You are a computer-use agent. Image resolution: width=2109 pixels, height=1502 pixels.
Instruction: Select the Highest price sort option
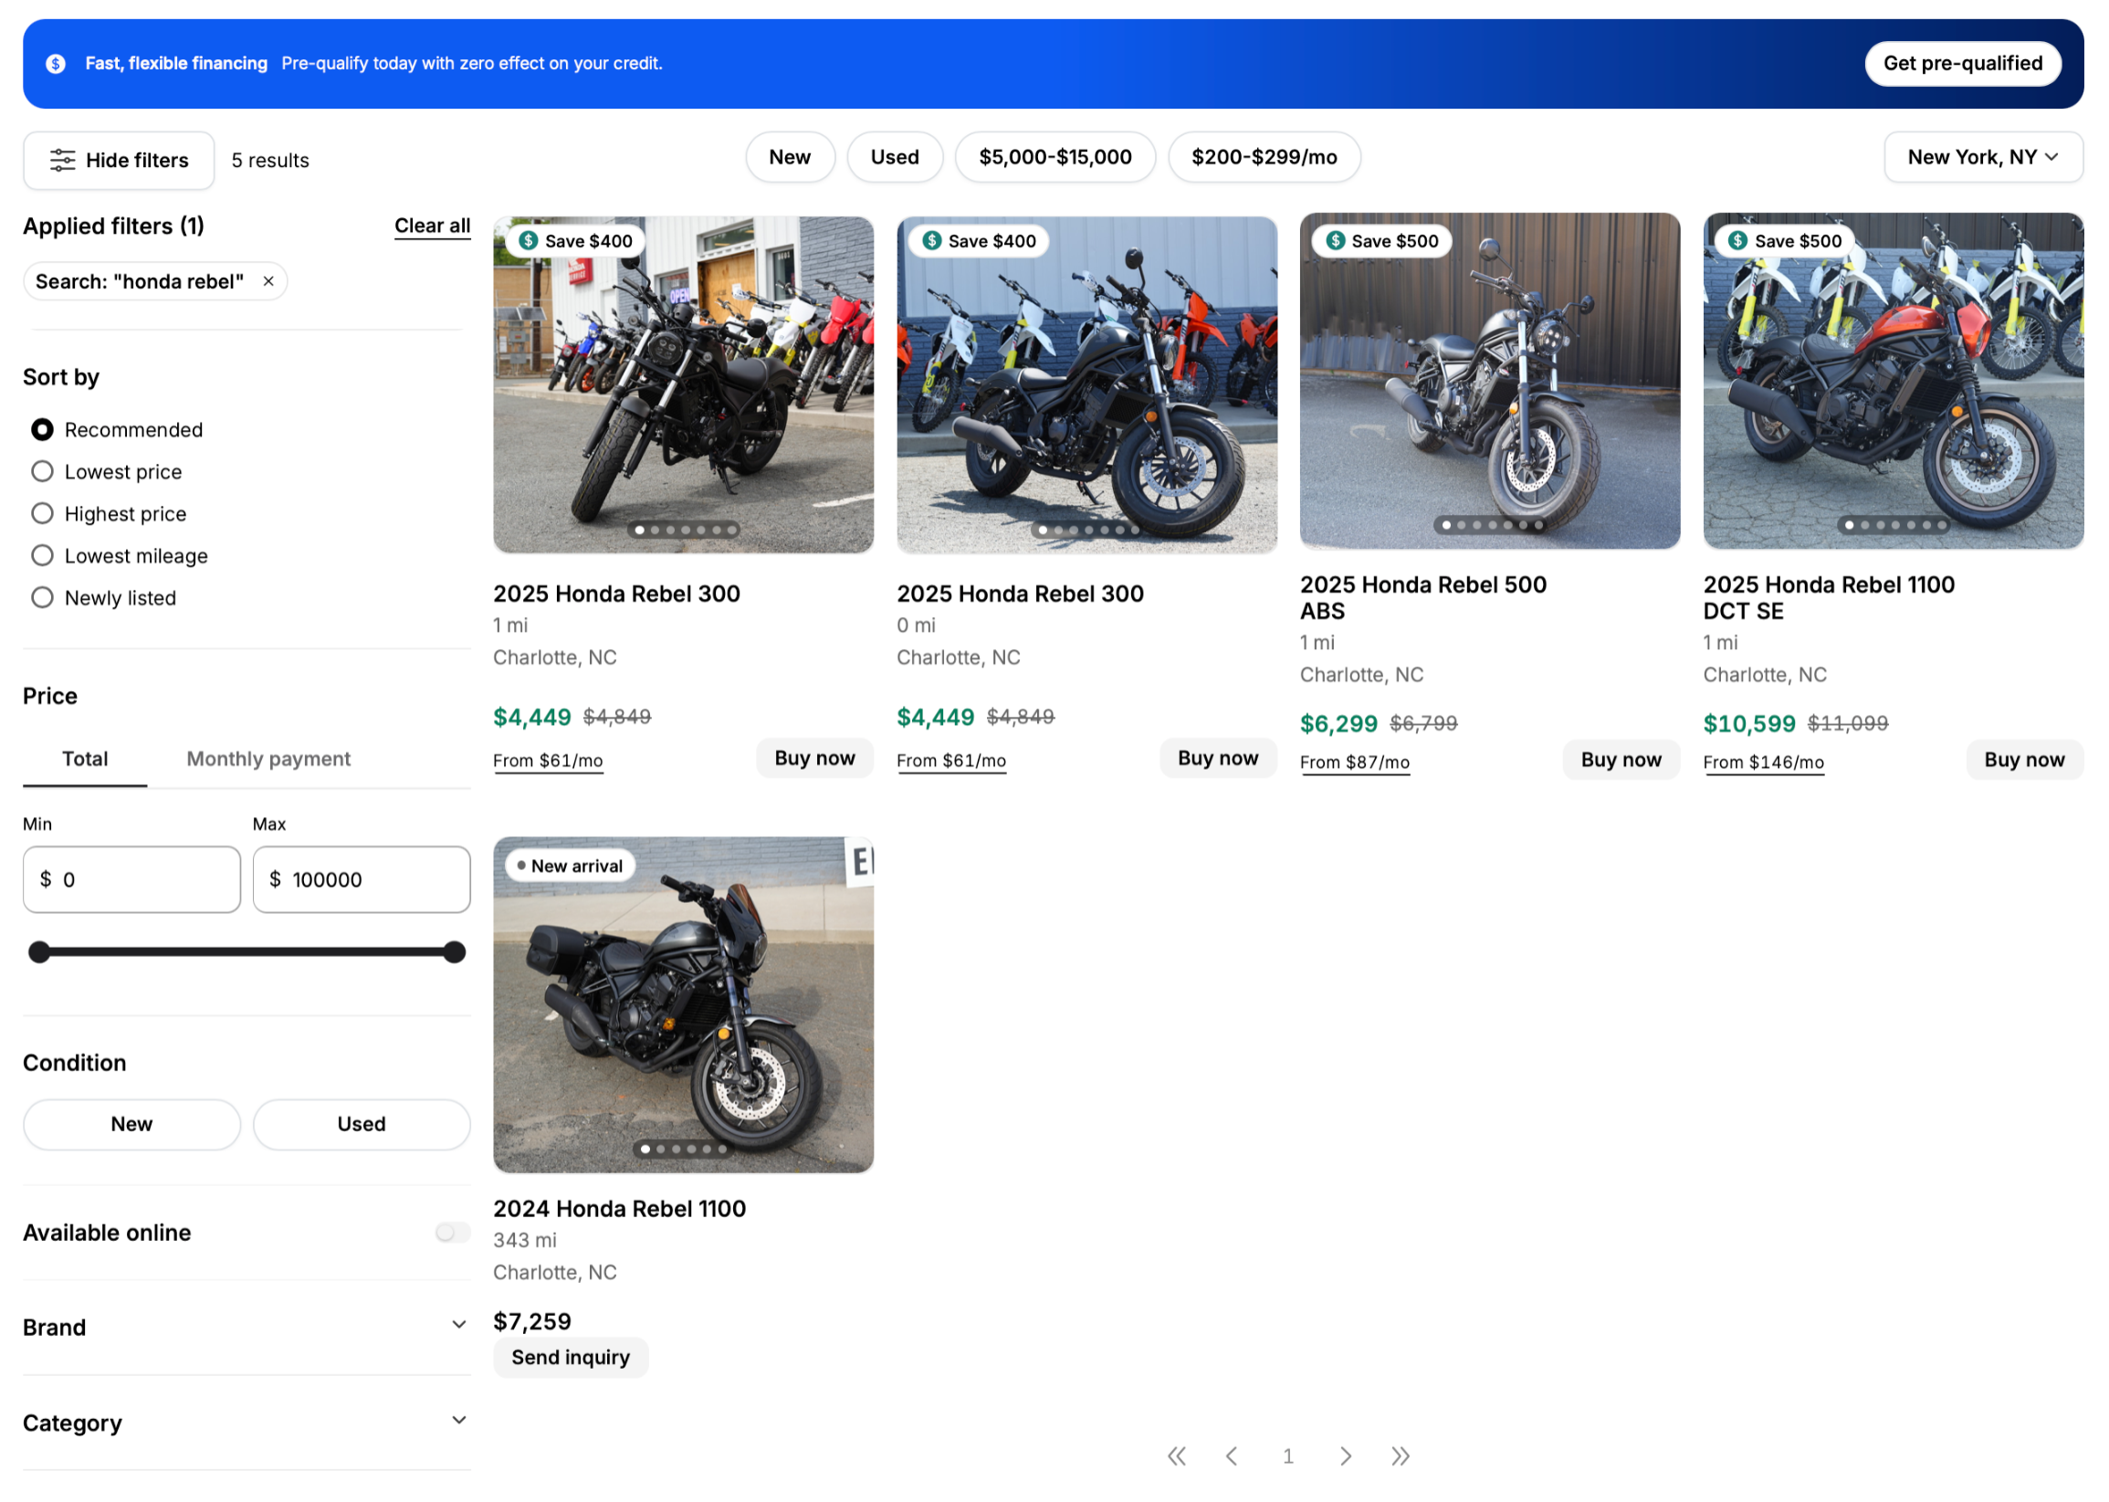[43, 514]
